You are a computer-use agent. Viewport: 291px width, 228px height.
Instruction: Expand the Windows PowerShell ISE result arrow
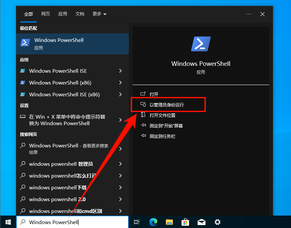point(121,71)
